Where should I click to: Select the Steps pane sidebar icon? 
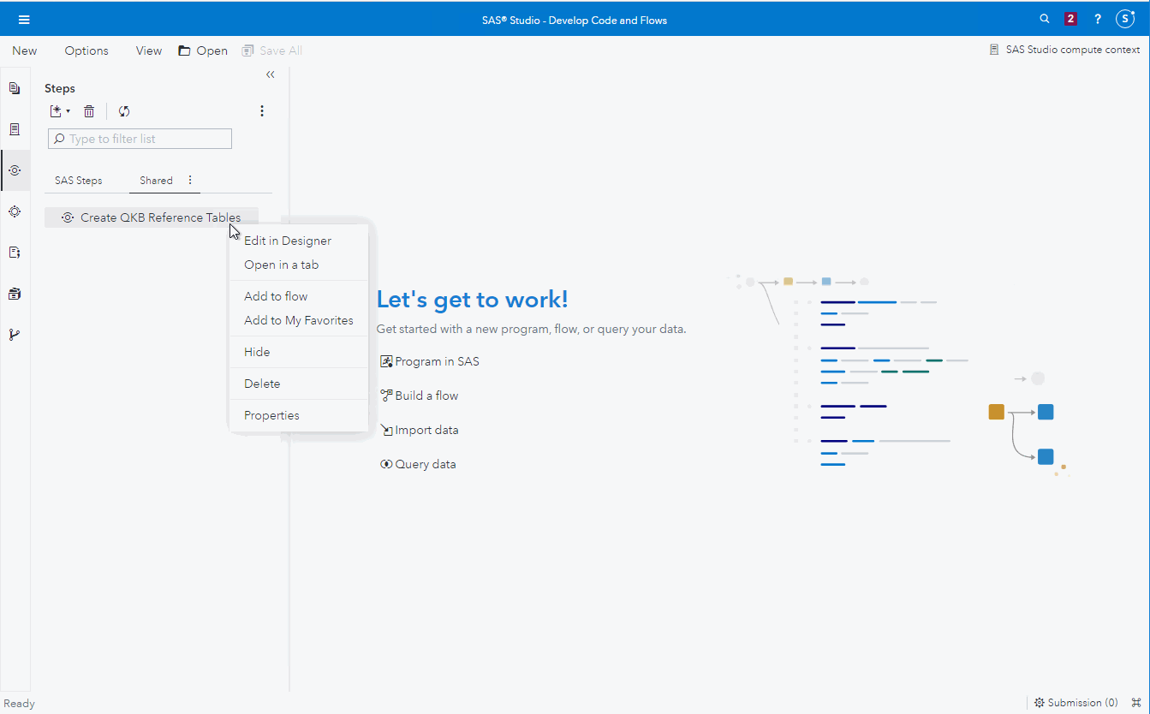pyautogui.click(x=15, y=170)
